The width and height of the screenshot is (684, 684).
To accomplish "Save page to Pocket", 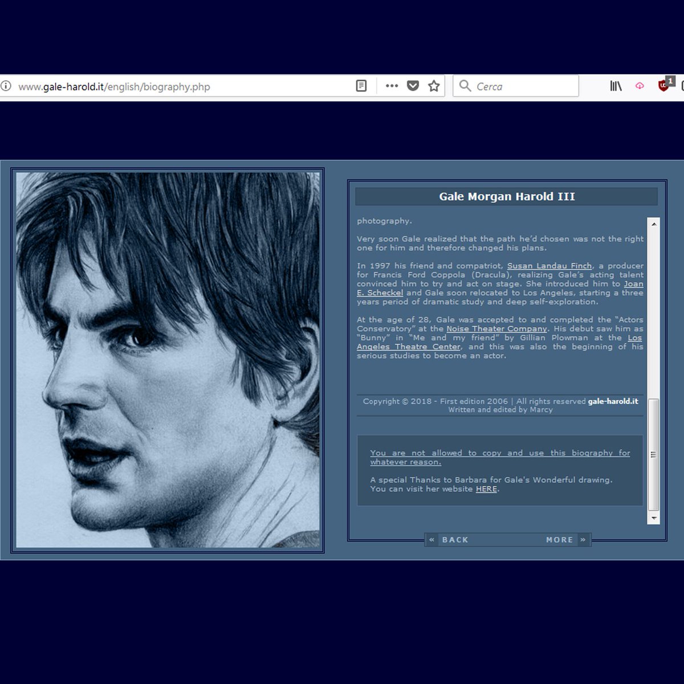I will click(x=413, y=86).
